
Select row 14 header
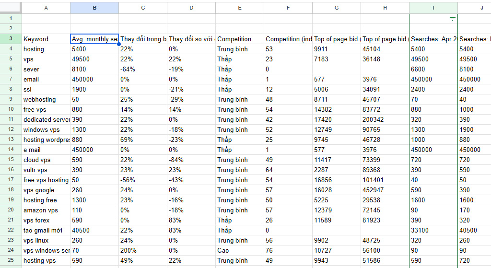(x=11, y=150)
